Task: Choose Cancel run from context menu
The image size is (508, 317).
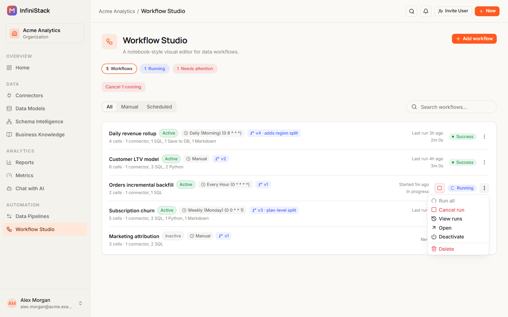Action: [x=458, y=210]
